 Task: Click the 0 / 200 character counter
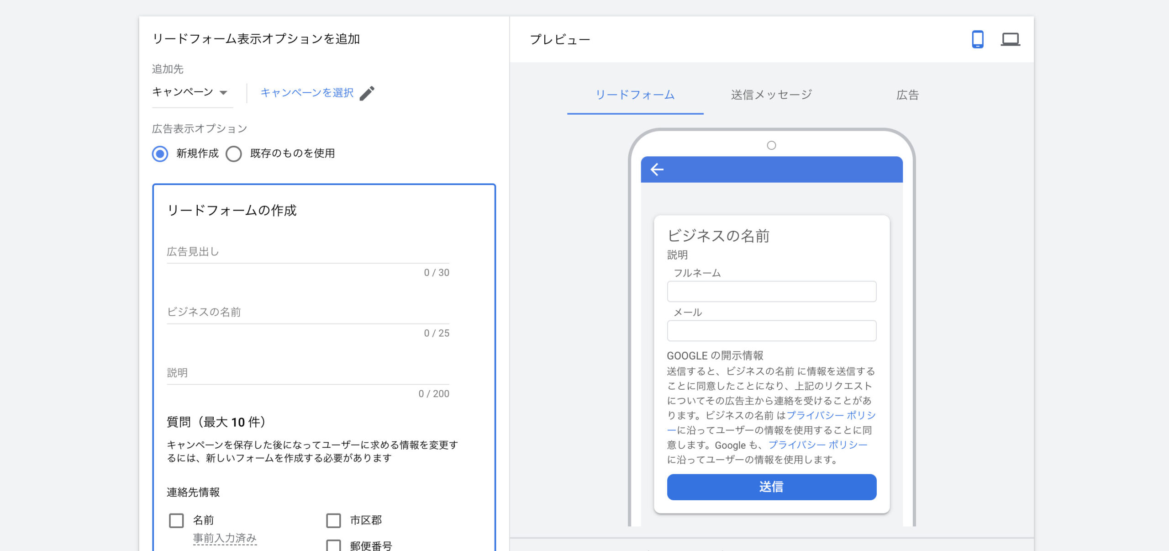[x=434, y=394]
